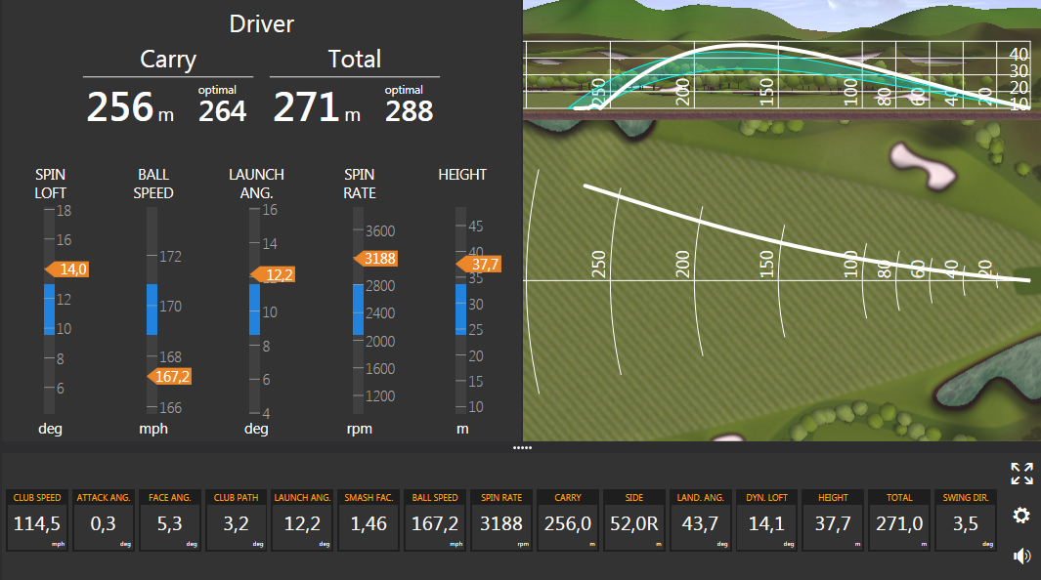Click the ball speed gauge marker 167,2
This screenshot has height=580, width=1041.
point(168,375)
